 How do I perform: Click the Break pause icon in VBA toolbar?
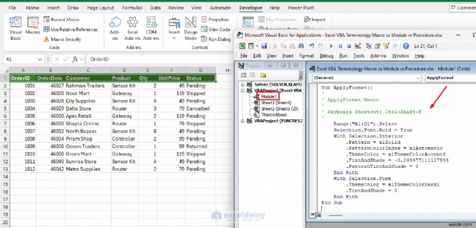(340, 46)
